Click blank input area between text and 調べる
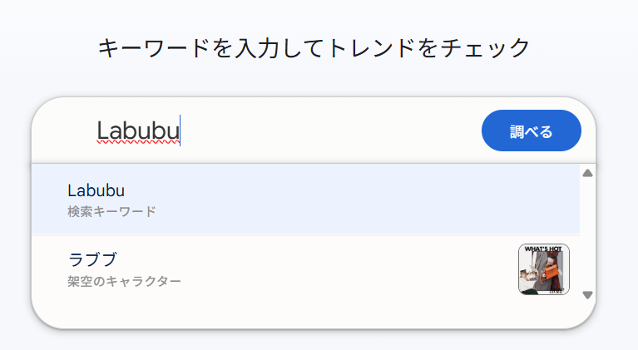Screen dimensions: 638x350 click(x=333, y=131)
